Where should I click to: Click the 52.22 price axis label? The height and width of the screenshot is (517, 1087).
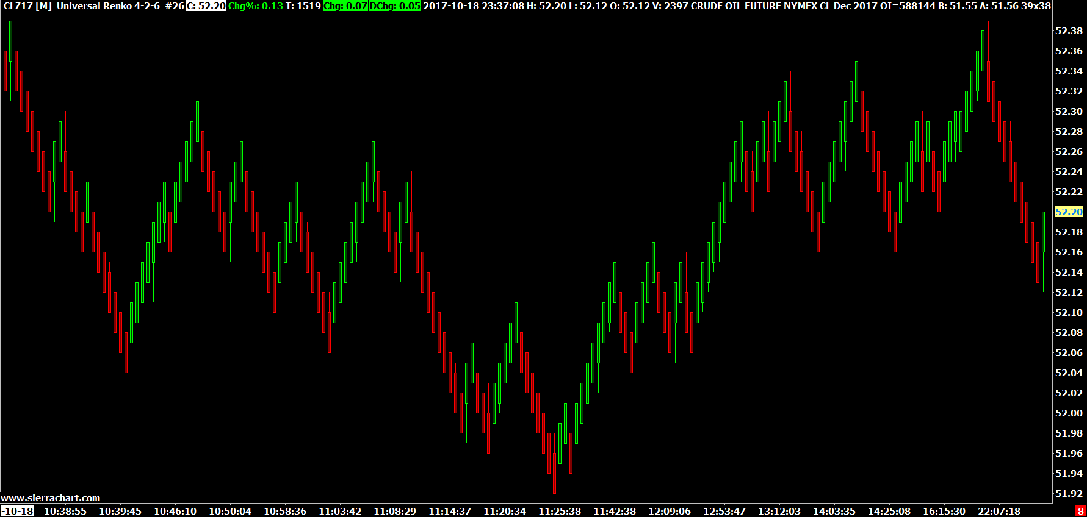[x=1069, y=192]
